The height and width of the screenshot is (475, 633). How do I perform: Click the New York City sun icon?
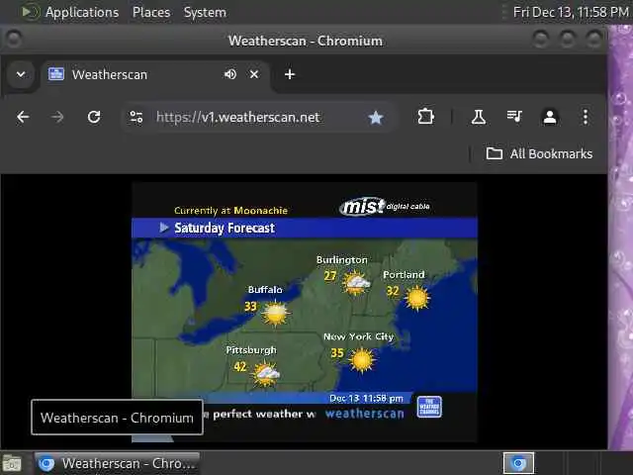coord(362,360)
